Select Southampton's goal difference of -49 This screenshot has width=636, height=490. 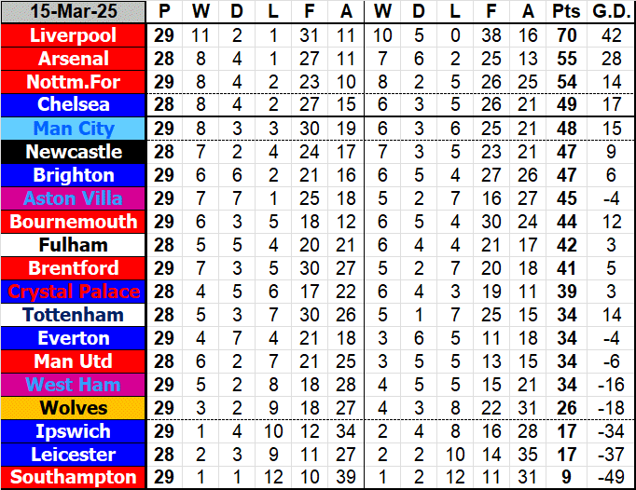point(608,477)
